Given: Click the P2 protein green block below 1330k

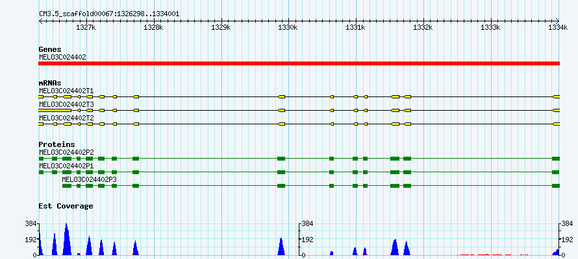Looking at the screenshot, I should [281, 159].
